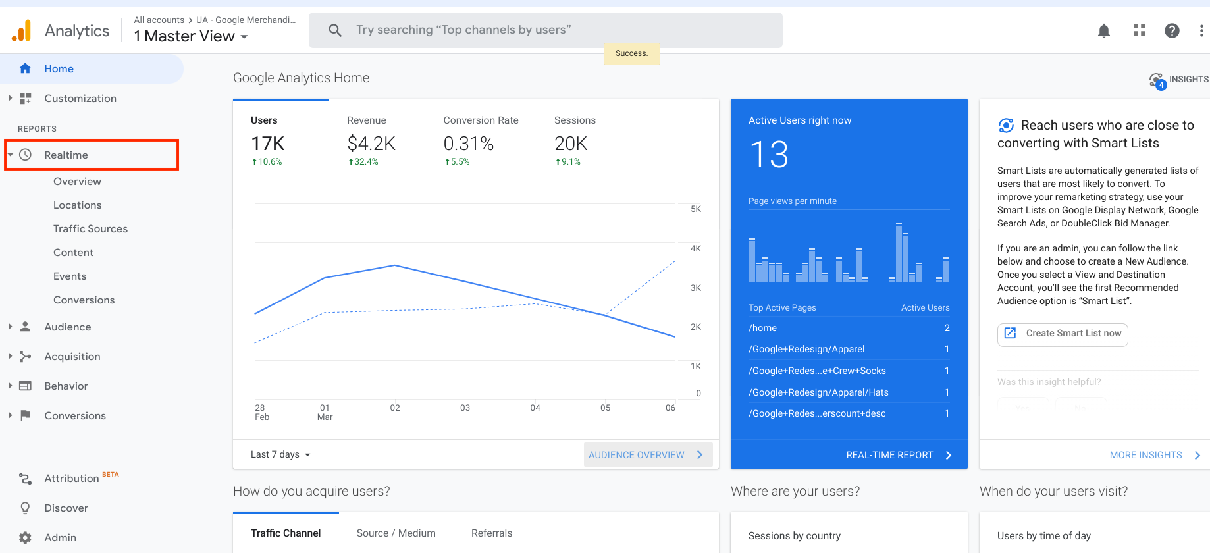Select the Sessions metric tab

click(575, 141)
